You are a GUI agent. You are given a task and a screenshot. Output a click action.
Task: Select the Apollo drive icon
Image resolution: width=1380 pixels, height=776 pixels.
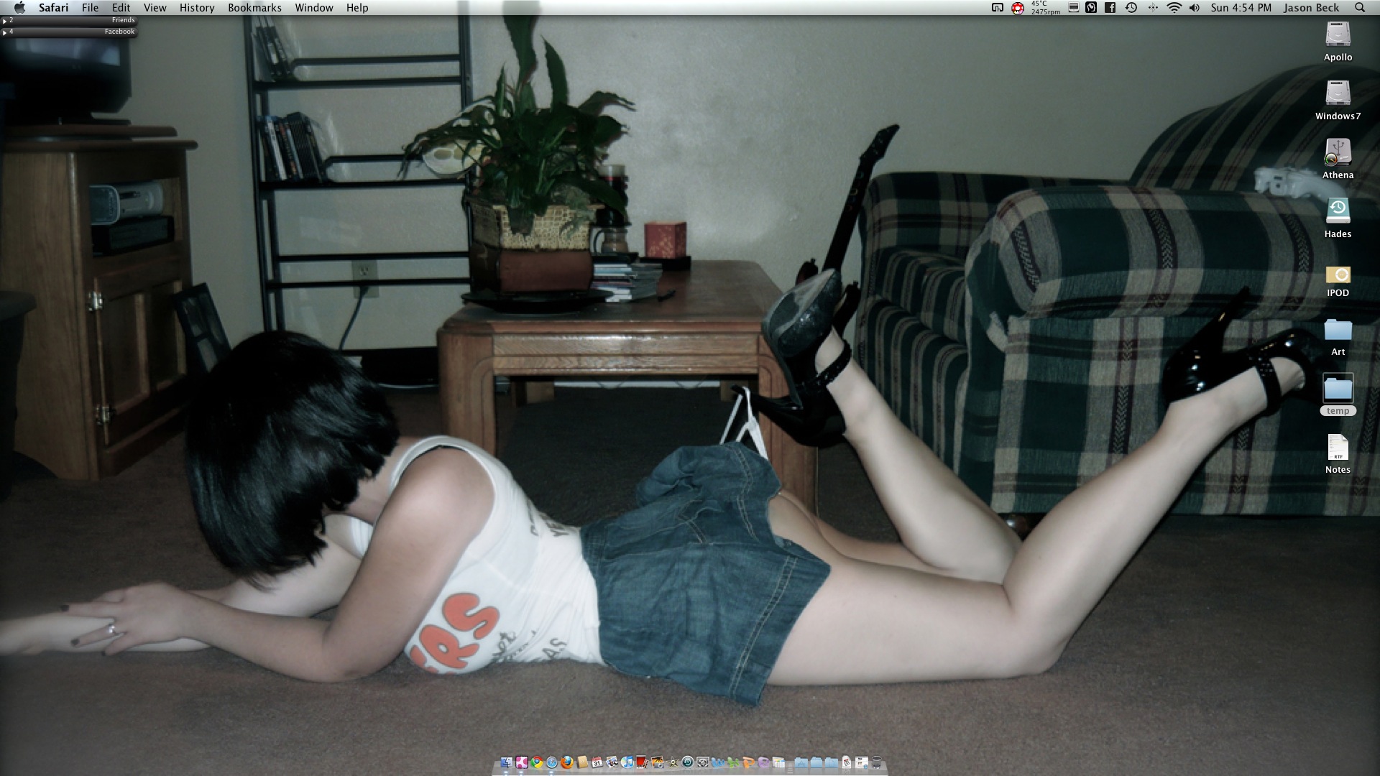(1338, 35)
